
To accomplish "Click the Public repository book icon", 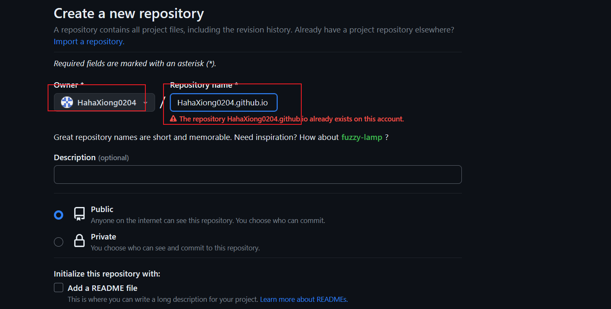I will 79,214.
